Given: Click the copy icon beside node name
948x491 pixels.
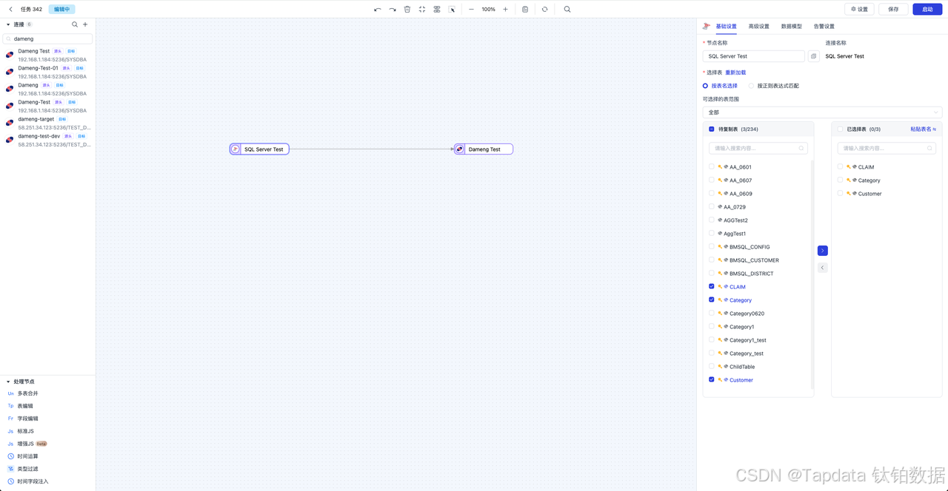Looking at the screenshot, I should point(813,56).
